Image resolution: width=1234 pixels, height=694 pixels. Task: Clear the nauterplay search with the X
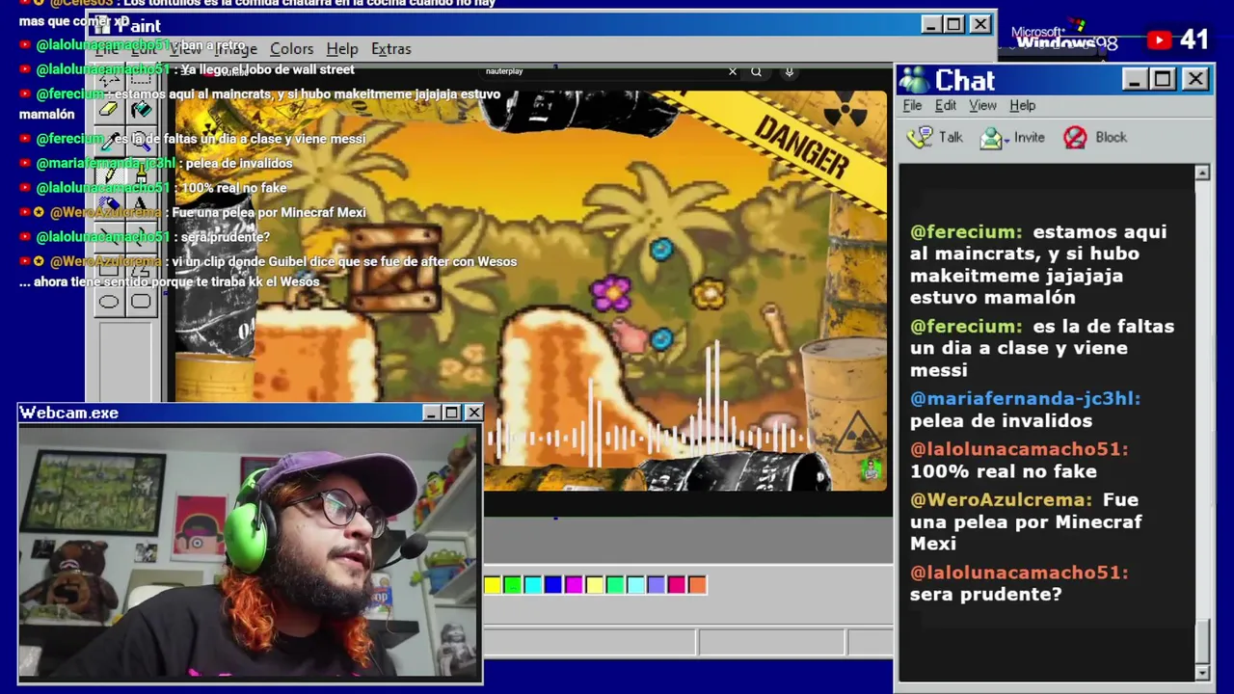pyautogui.click(x=733, y=71)
